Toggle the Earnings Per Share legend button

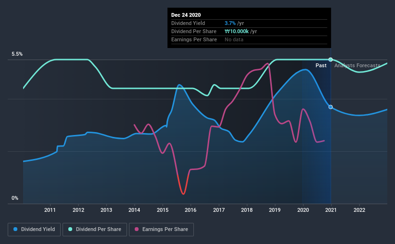[x=161, y=230]
